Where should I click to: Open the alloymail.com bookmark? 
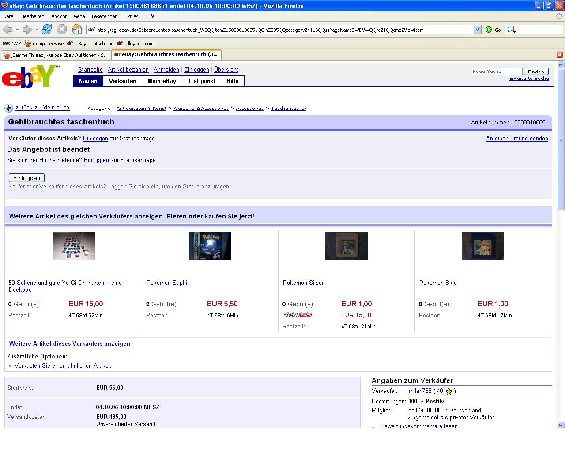135,44
